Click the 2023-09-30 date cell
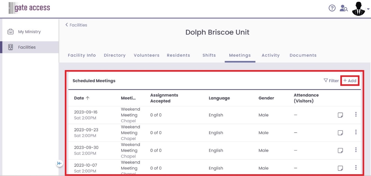This screenshot has width=371, height=176. coord(86,150)
